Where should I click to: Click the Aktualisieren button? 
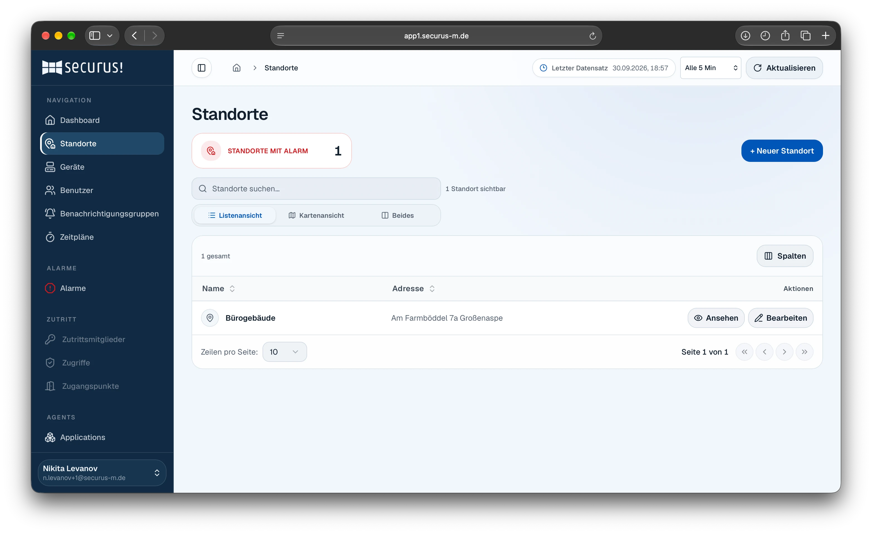coord(784,68)
